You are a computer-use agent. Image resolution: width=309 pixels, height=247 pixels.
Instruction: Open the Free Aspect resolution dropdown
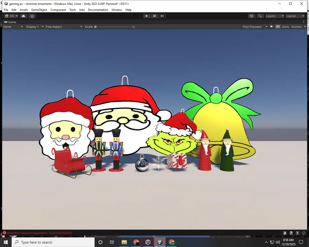64,27
